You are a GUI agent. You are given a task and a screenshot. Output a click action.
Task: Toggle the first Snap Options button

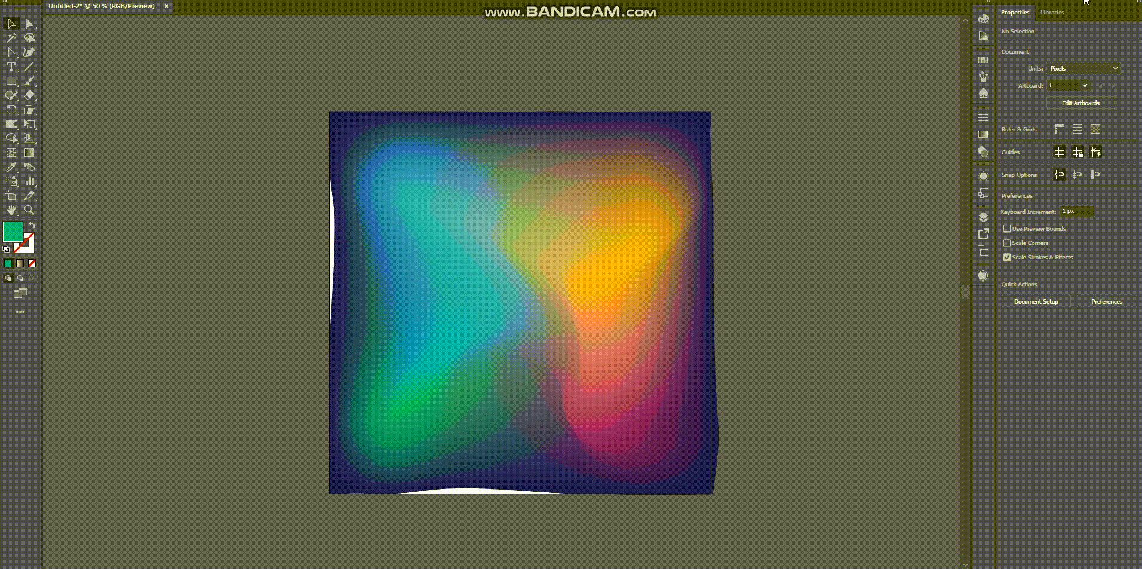[x=1060, y=175]
